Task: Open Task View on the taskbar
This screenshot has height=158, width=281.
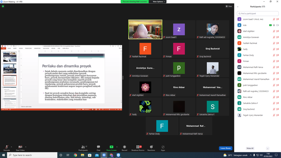Action: point(68,155)
